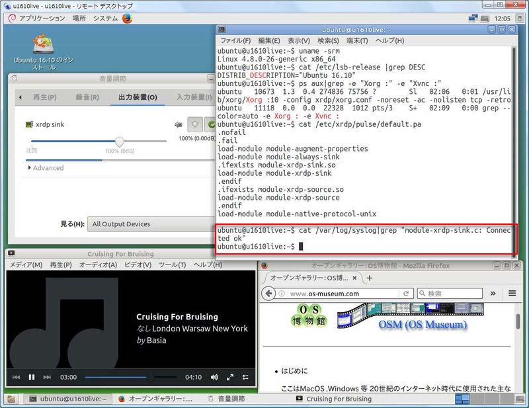Show the playlist in the media player

[x=245, y=377]
